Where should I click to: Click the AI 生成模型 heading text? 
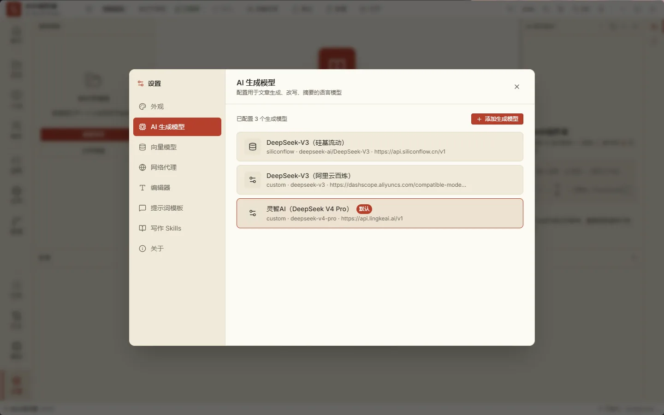256,83
